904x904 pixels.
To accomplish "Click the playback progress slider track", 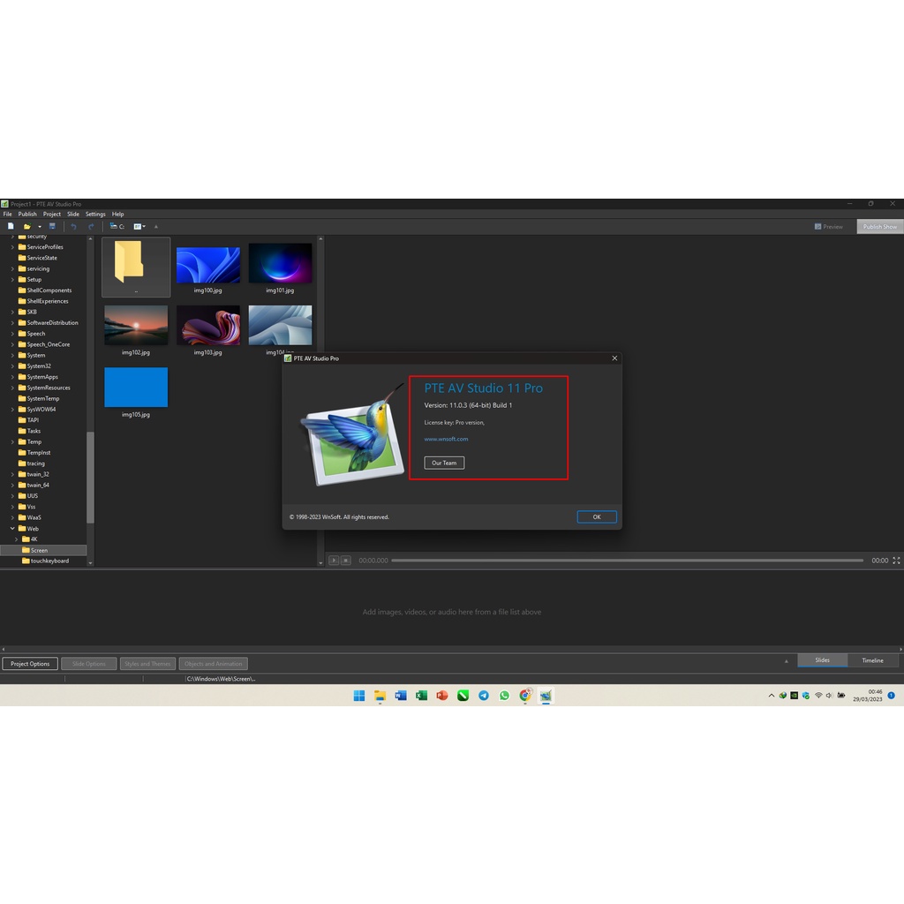I will 628,561.
